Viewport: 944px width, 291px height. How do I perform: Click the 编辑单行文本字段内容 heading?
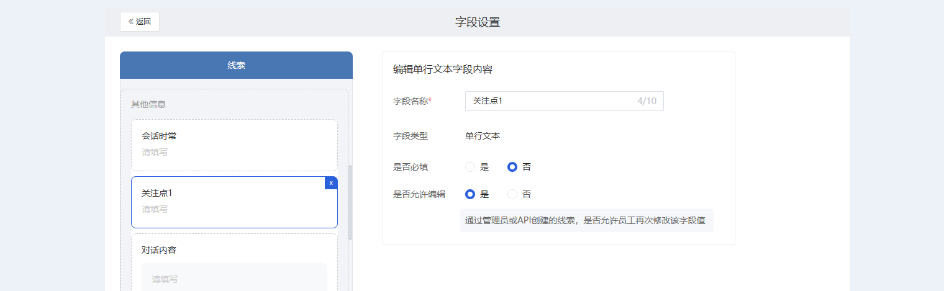[443, 69]
